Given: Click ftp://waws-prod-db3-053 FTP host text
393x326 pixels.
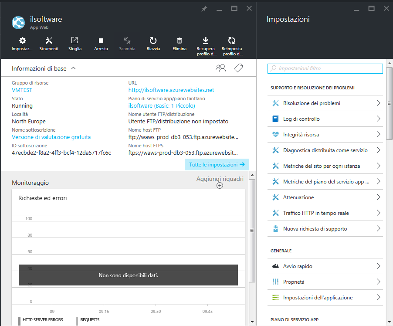Looking at the screenshot, I should pos(183,137).
